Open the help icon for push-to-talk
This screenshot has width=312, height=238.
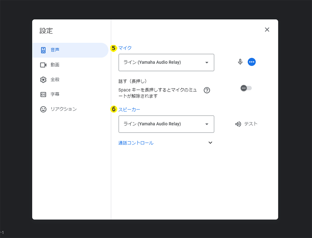click(207, 90)
